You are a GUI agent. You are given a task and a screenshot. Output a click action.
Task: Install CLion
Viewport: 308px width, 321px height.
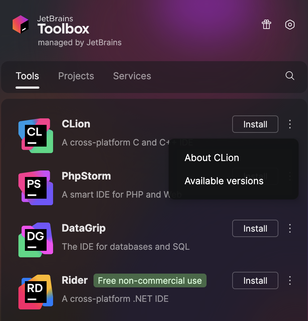255,124
